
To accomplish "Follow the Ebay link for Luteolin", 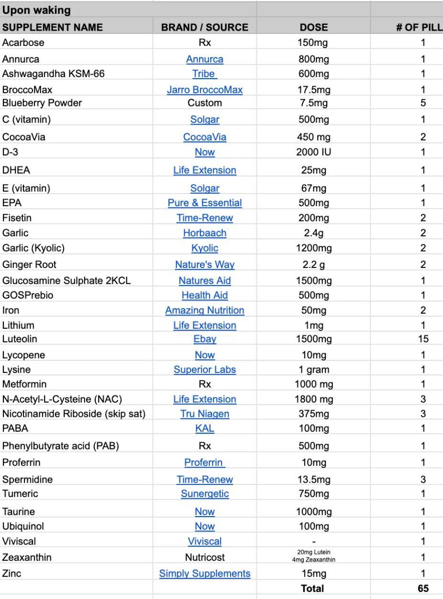I will 204,339.
